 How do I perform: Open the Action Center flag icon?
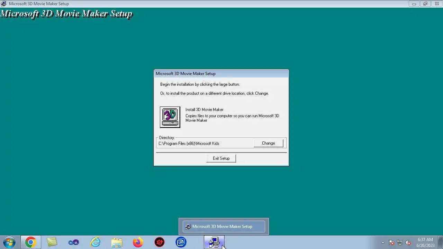tap(391, 242)
